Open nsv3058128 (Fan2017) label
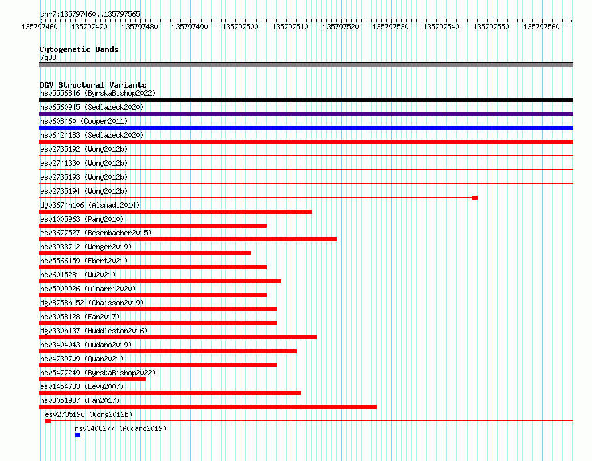This screenshot has width=592, height=461. click(x=80, y=317)
